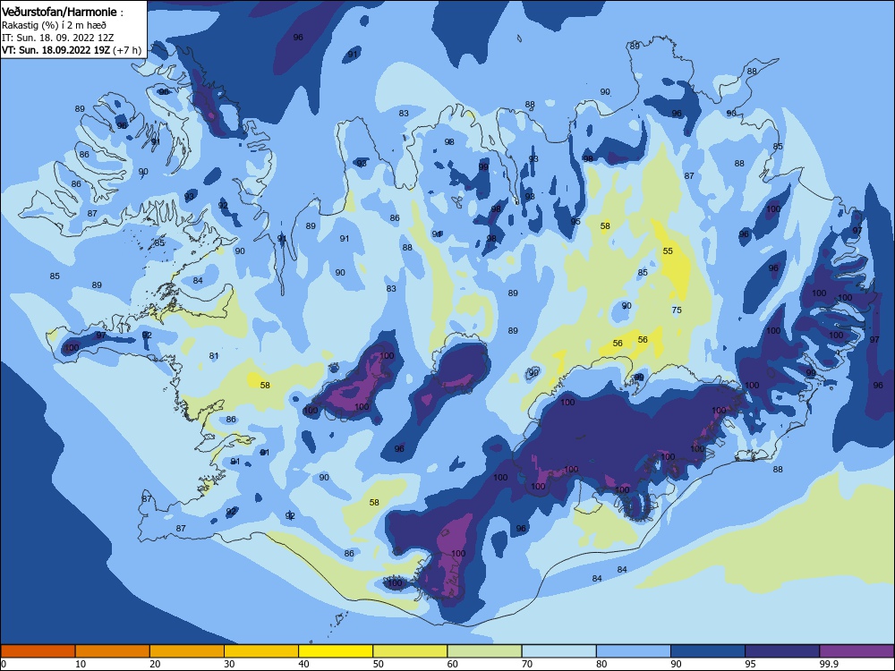The width and height of the screenshot is (895, 671).
Task: Click the legend scale label 30
Action: (x=229, y=664)
